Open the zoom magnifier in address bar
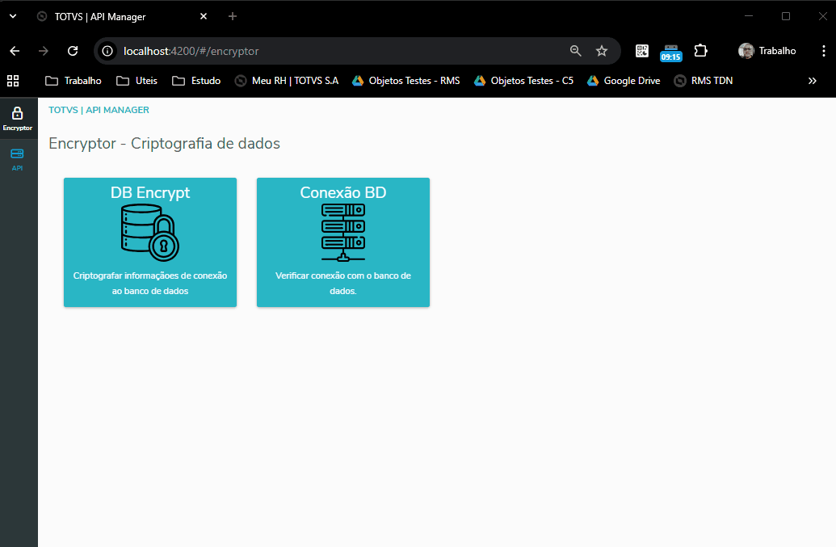 [575, 51]
